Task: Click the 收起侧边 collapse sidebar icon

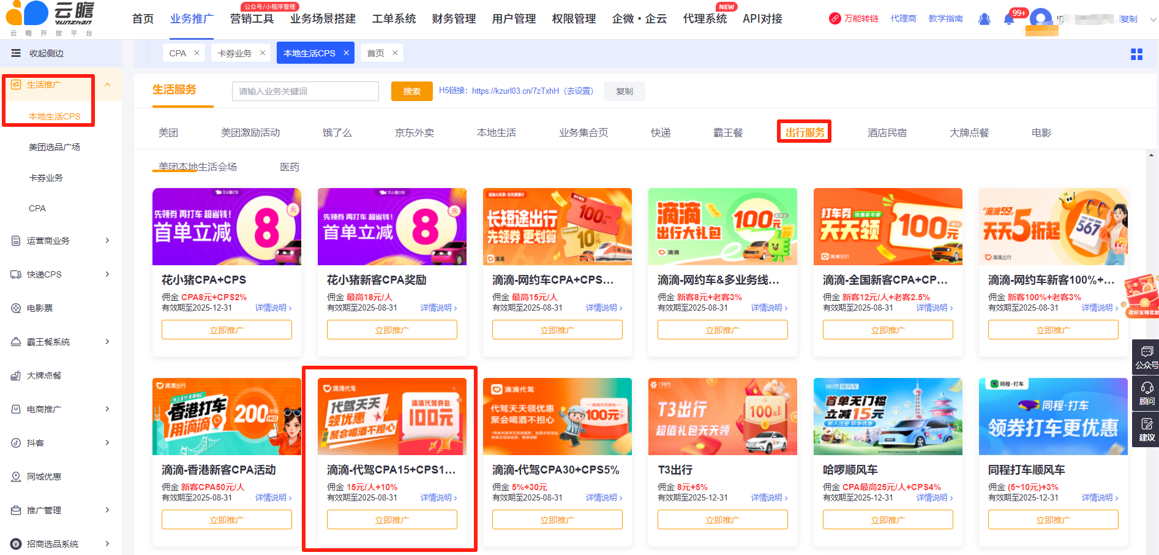Action: tap(16, 53)
